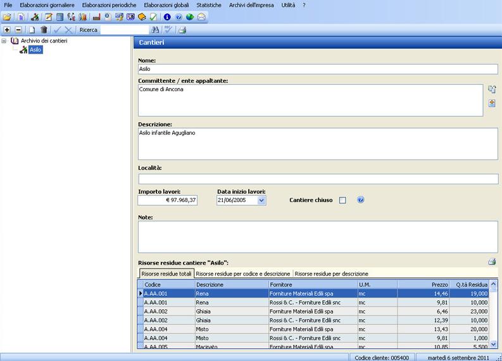Click the calculator icon in toolbar
Screen dimensions: 502x361
click(60, 16)
